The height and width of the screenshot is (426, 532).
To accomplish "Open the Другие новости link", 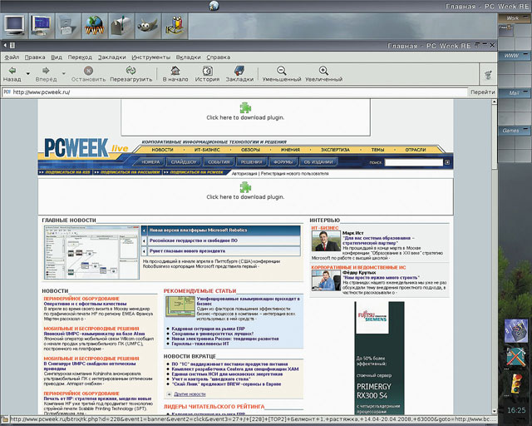I will point(190,394).
